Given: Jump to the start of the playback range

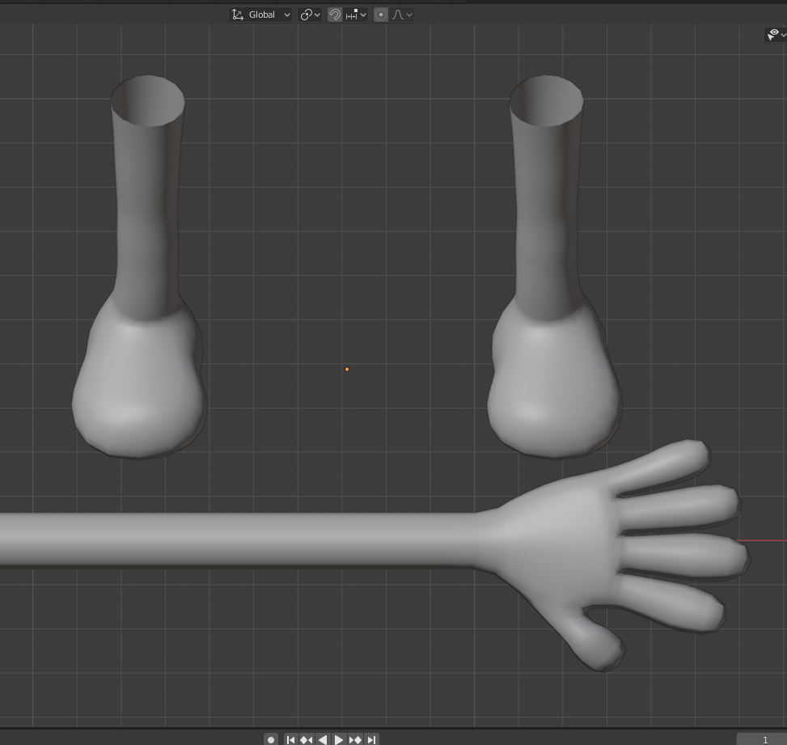Looking at the screenshot, I should (290, 739).
